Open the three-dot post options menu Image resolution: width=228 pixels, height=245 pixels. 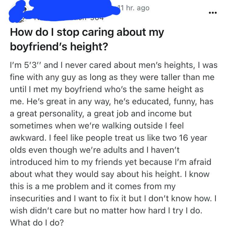click(x=213, y=13)
